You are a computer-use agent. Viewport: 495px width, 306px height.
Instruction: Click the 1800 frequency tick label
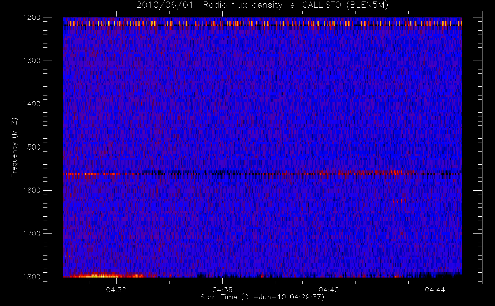[32, 277]
